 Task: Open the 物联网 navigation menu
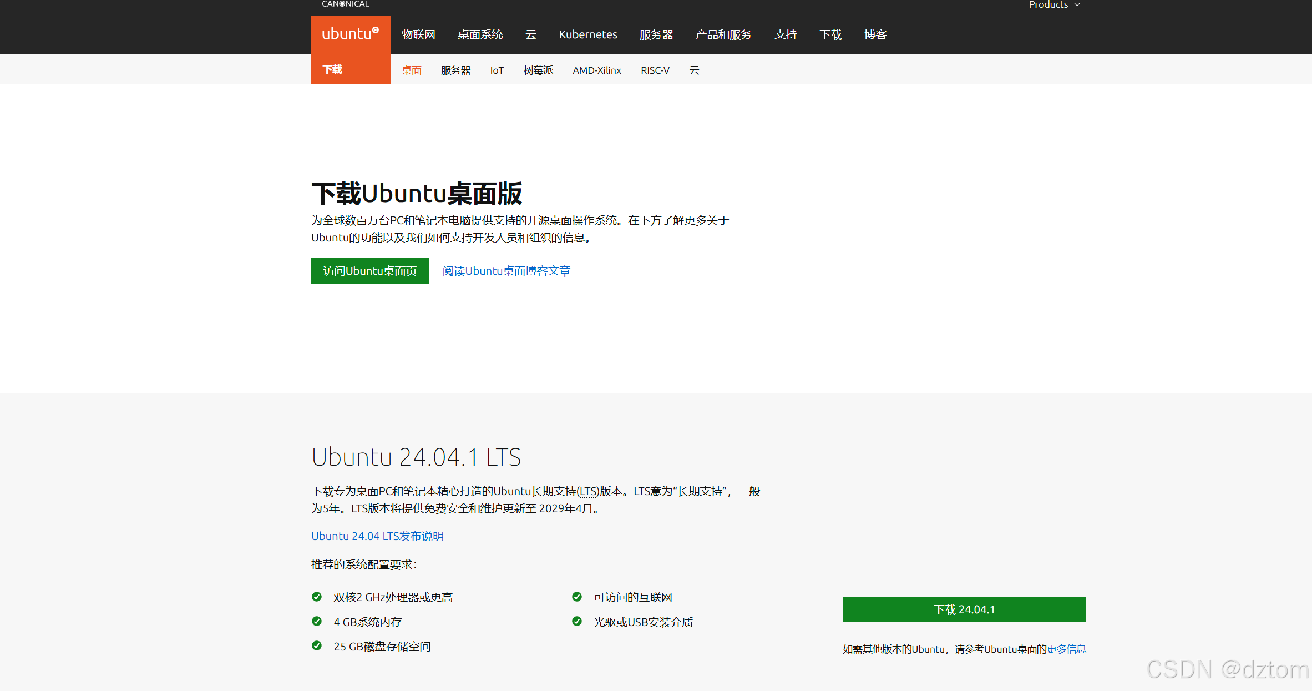point(418,34)
